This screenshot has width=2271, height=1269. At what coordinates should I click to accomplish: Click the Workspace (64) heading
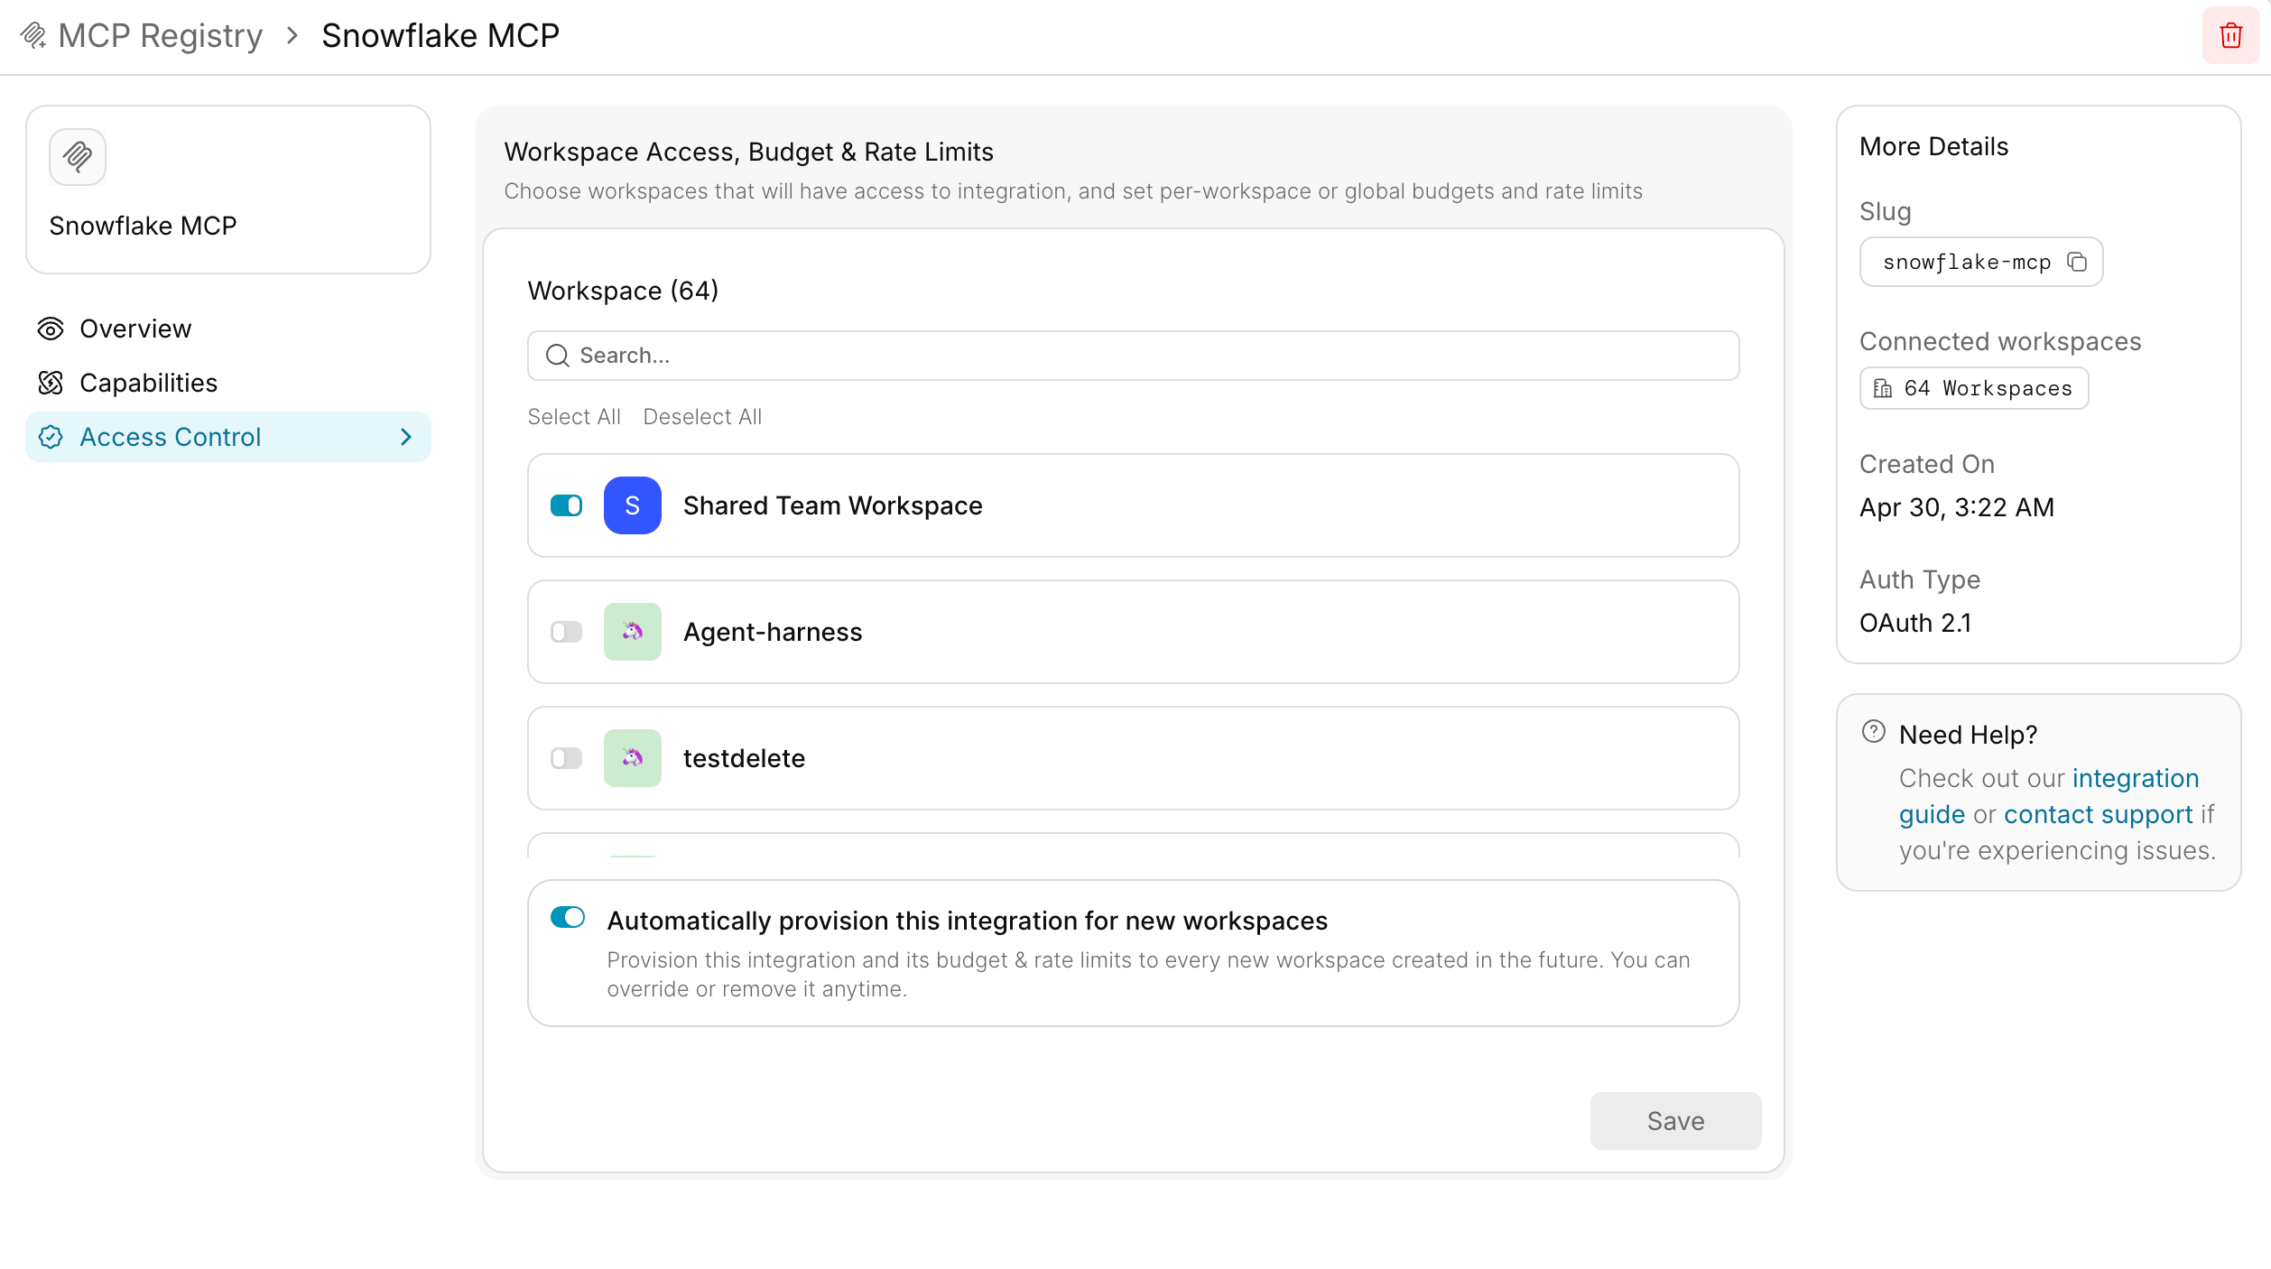[623, 291]
